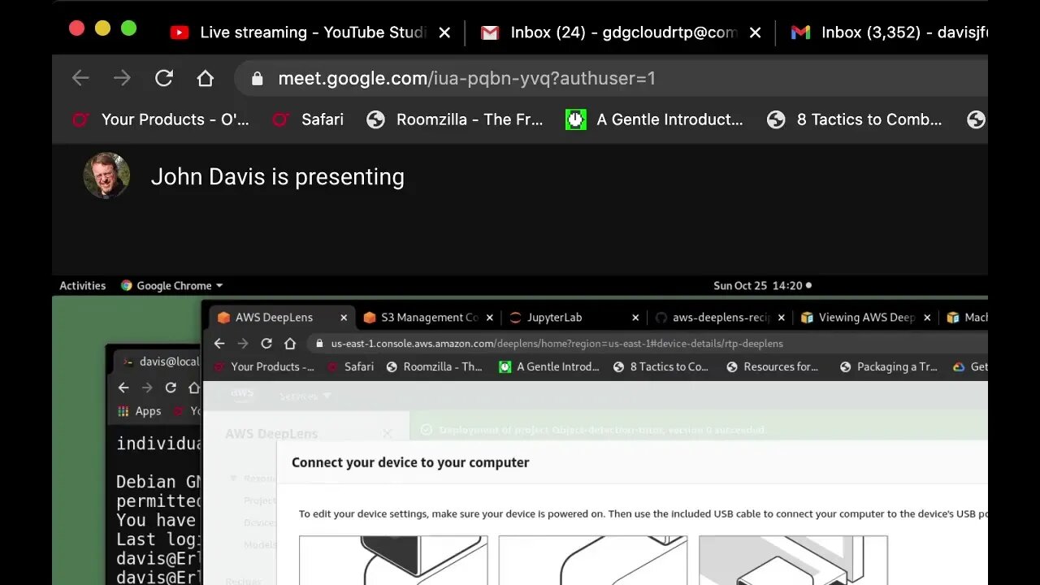Open GNOME Activities overview
This screenshot has height=585, width=1040.
click(82, 285)
